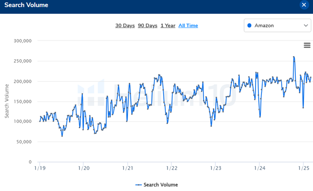Click the 1/19 x-axis label
This screenshot has width=313, height=191.
point(40,168)
